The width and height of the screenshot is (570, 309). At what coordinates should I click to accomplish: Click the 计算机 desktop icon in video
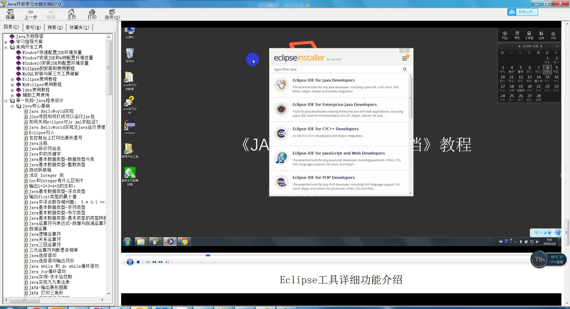coord(130,33)
